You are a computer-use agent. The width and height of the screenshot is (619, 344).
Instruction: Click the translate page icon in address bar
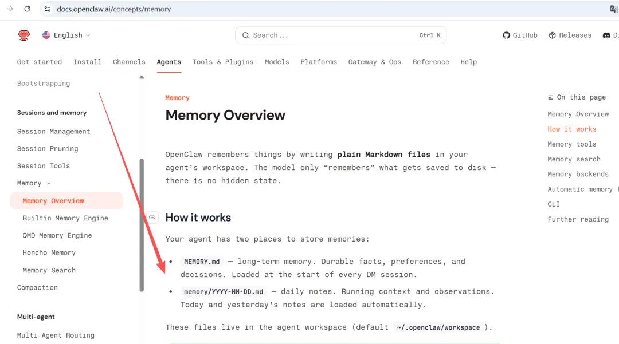point(614,9)
